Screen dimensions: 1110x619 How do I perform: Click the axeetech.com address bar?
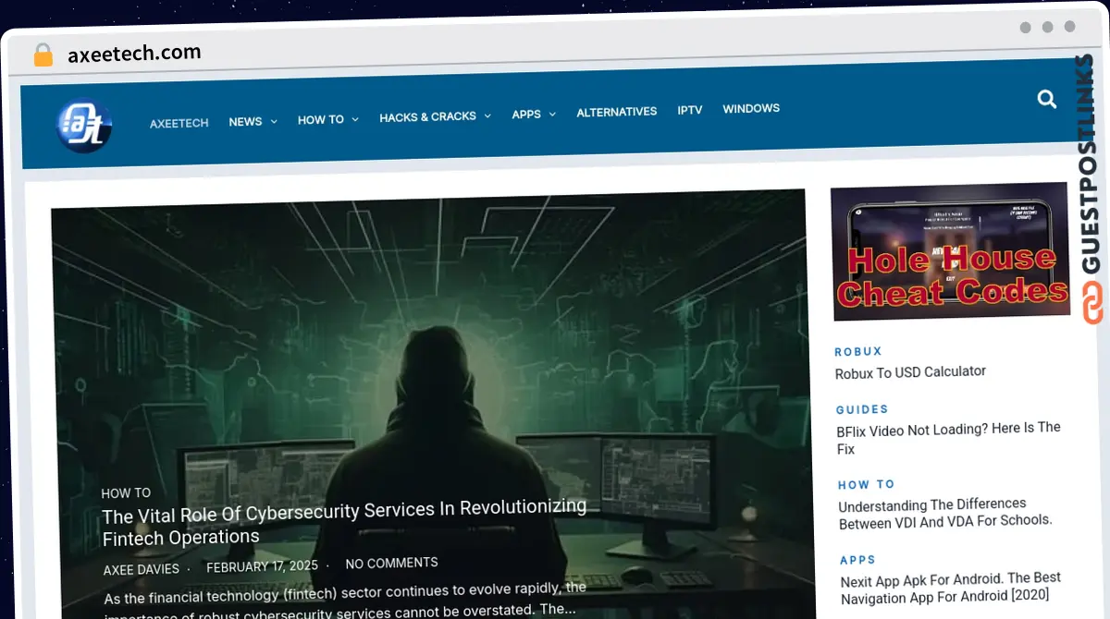coord(134,53)
